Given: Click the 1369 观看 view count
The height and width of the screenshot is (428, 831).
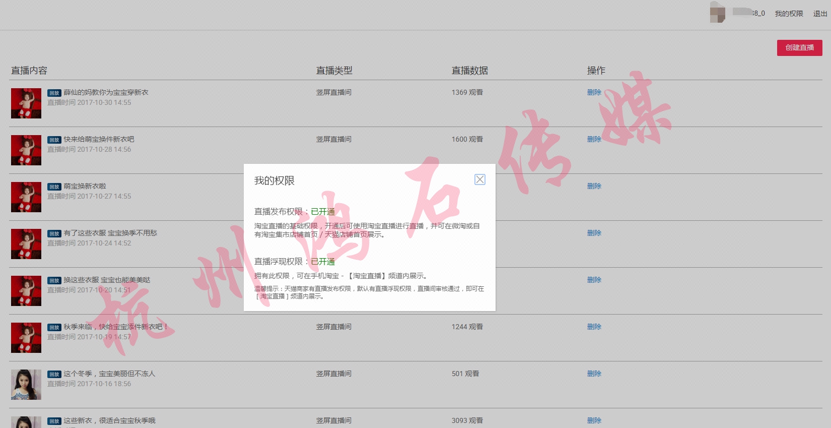Looking at the screenshot, I should [x=467, y=92].
